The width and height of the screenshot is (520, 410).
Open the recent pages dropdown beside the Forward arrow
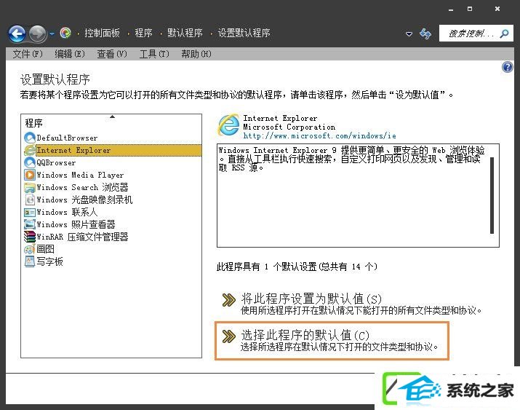pos(52,33)
